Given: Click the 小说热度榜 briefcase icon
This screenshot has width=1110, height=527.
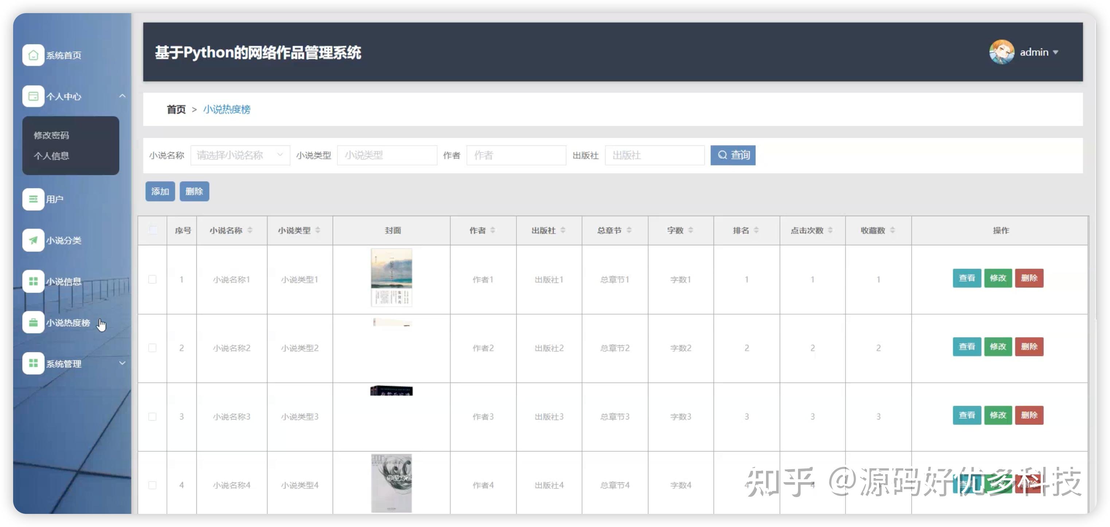Looking at the screenshot, I should [x=33, y=322].
